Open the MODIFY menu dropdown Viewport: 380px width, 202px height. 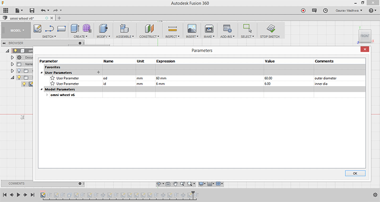103,37
